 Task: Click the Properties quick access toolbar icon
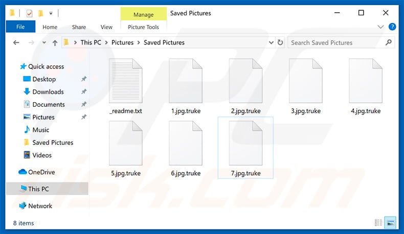point(29,13)
